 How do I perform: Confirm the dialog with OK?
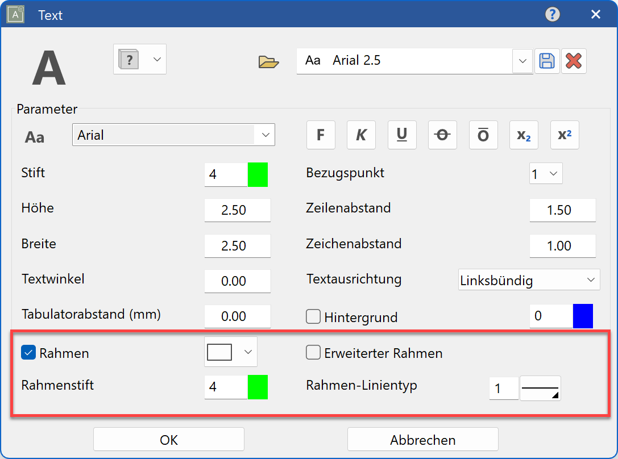168,439
